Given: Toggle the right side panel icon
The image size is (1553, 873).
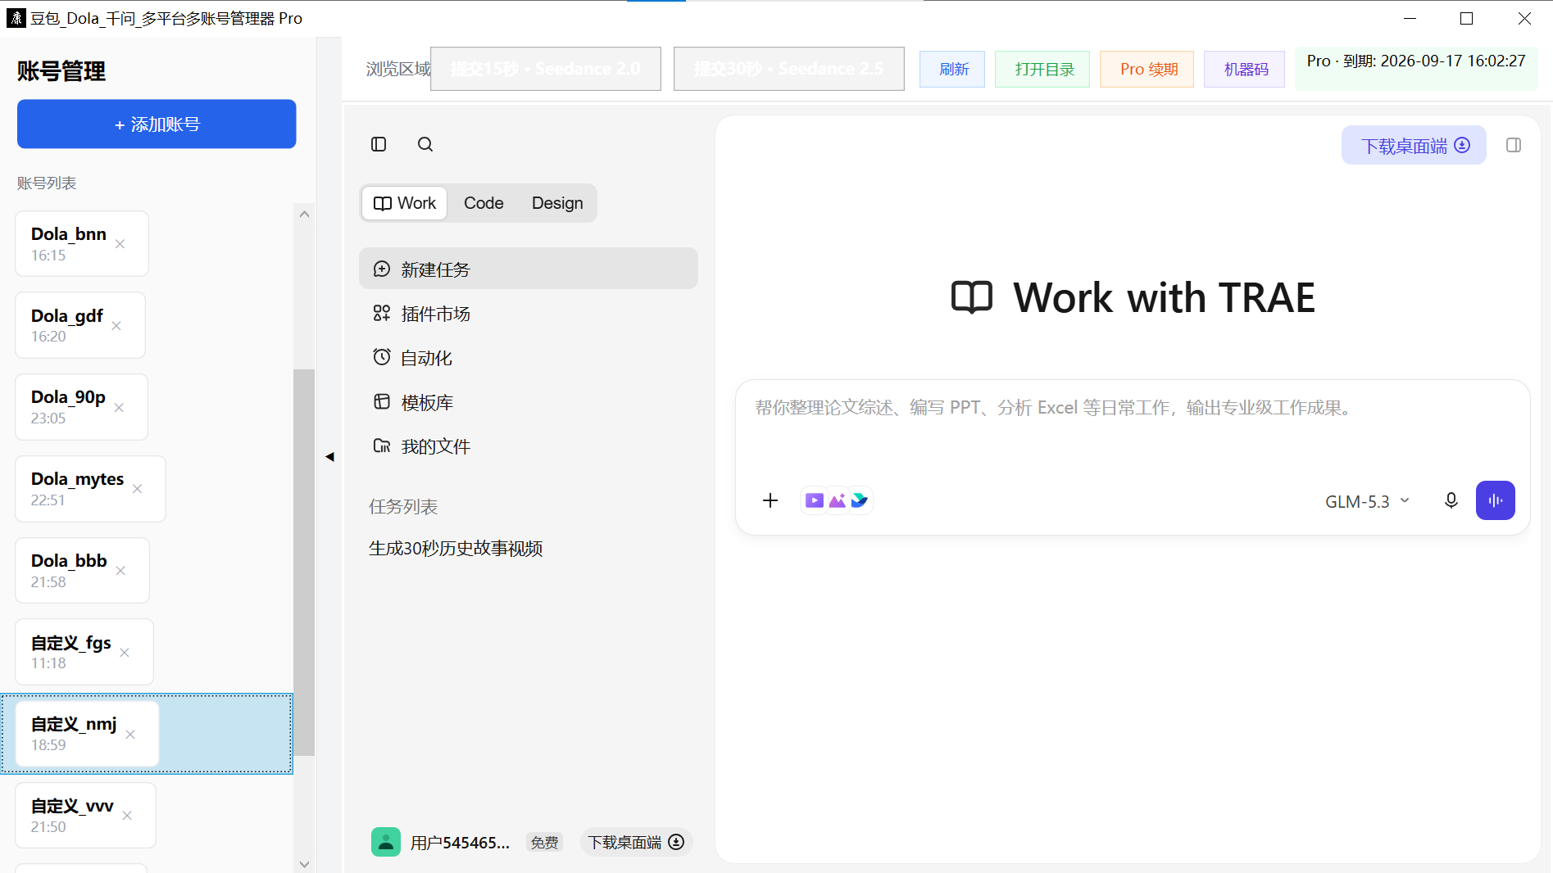Looking at the screenshot, I should (x=1514, y=145).
